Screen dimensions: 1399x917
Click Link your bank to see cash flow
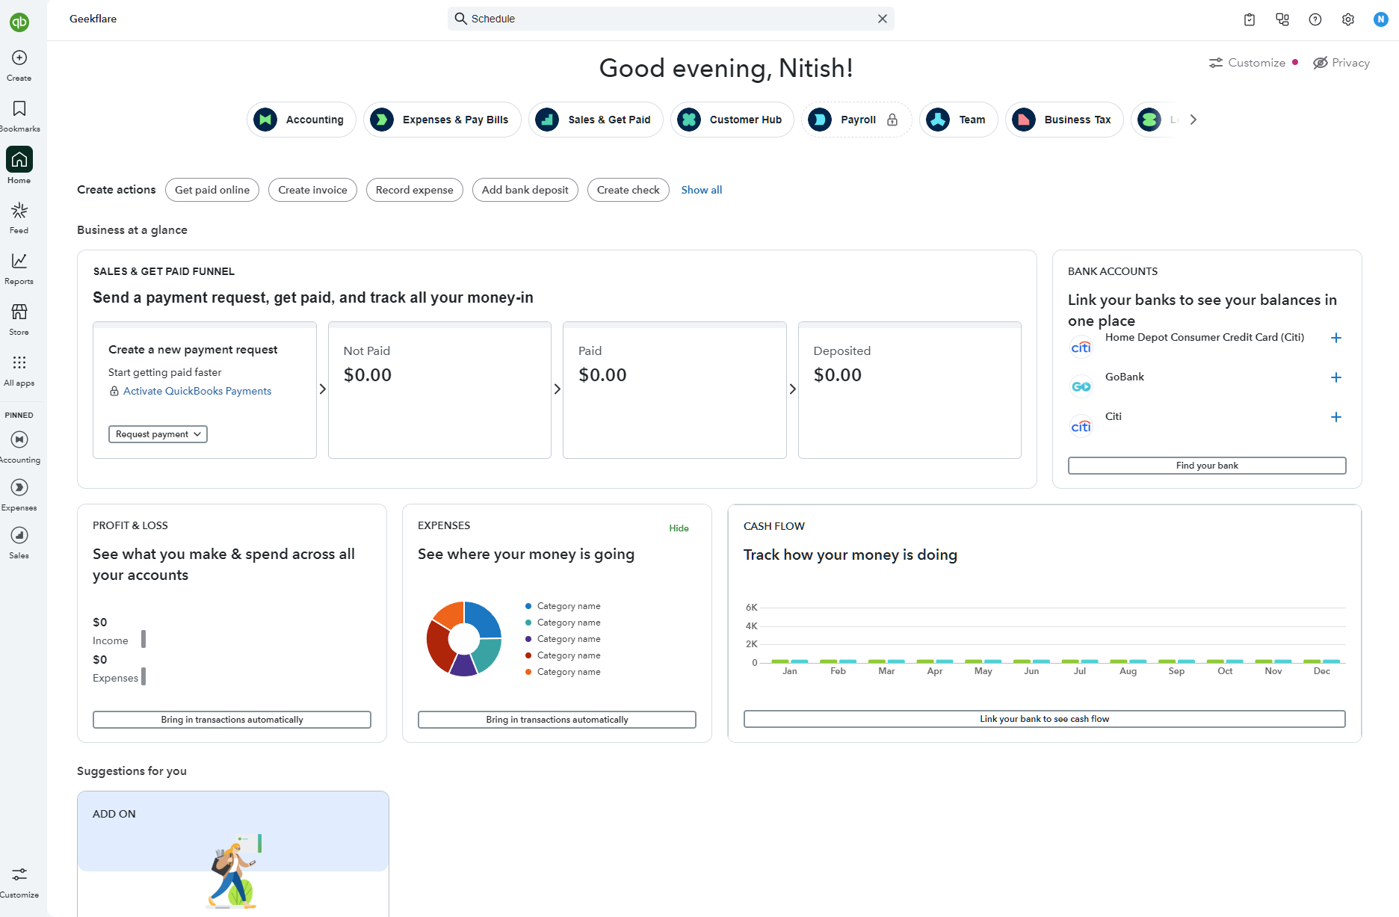tap(1045, 719)
